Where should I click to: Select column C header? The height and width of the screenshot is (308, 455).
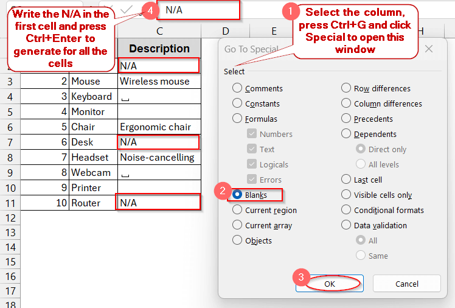coord(159,31)
